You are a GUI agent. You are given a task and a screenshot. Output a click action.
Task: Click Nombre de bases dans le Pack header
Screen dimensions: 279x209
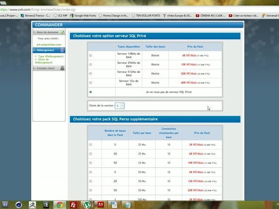tap(115, 133)
